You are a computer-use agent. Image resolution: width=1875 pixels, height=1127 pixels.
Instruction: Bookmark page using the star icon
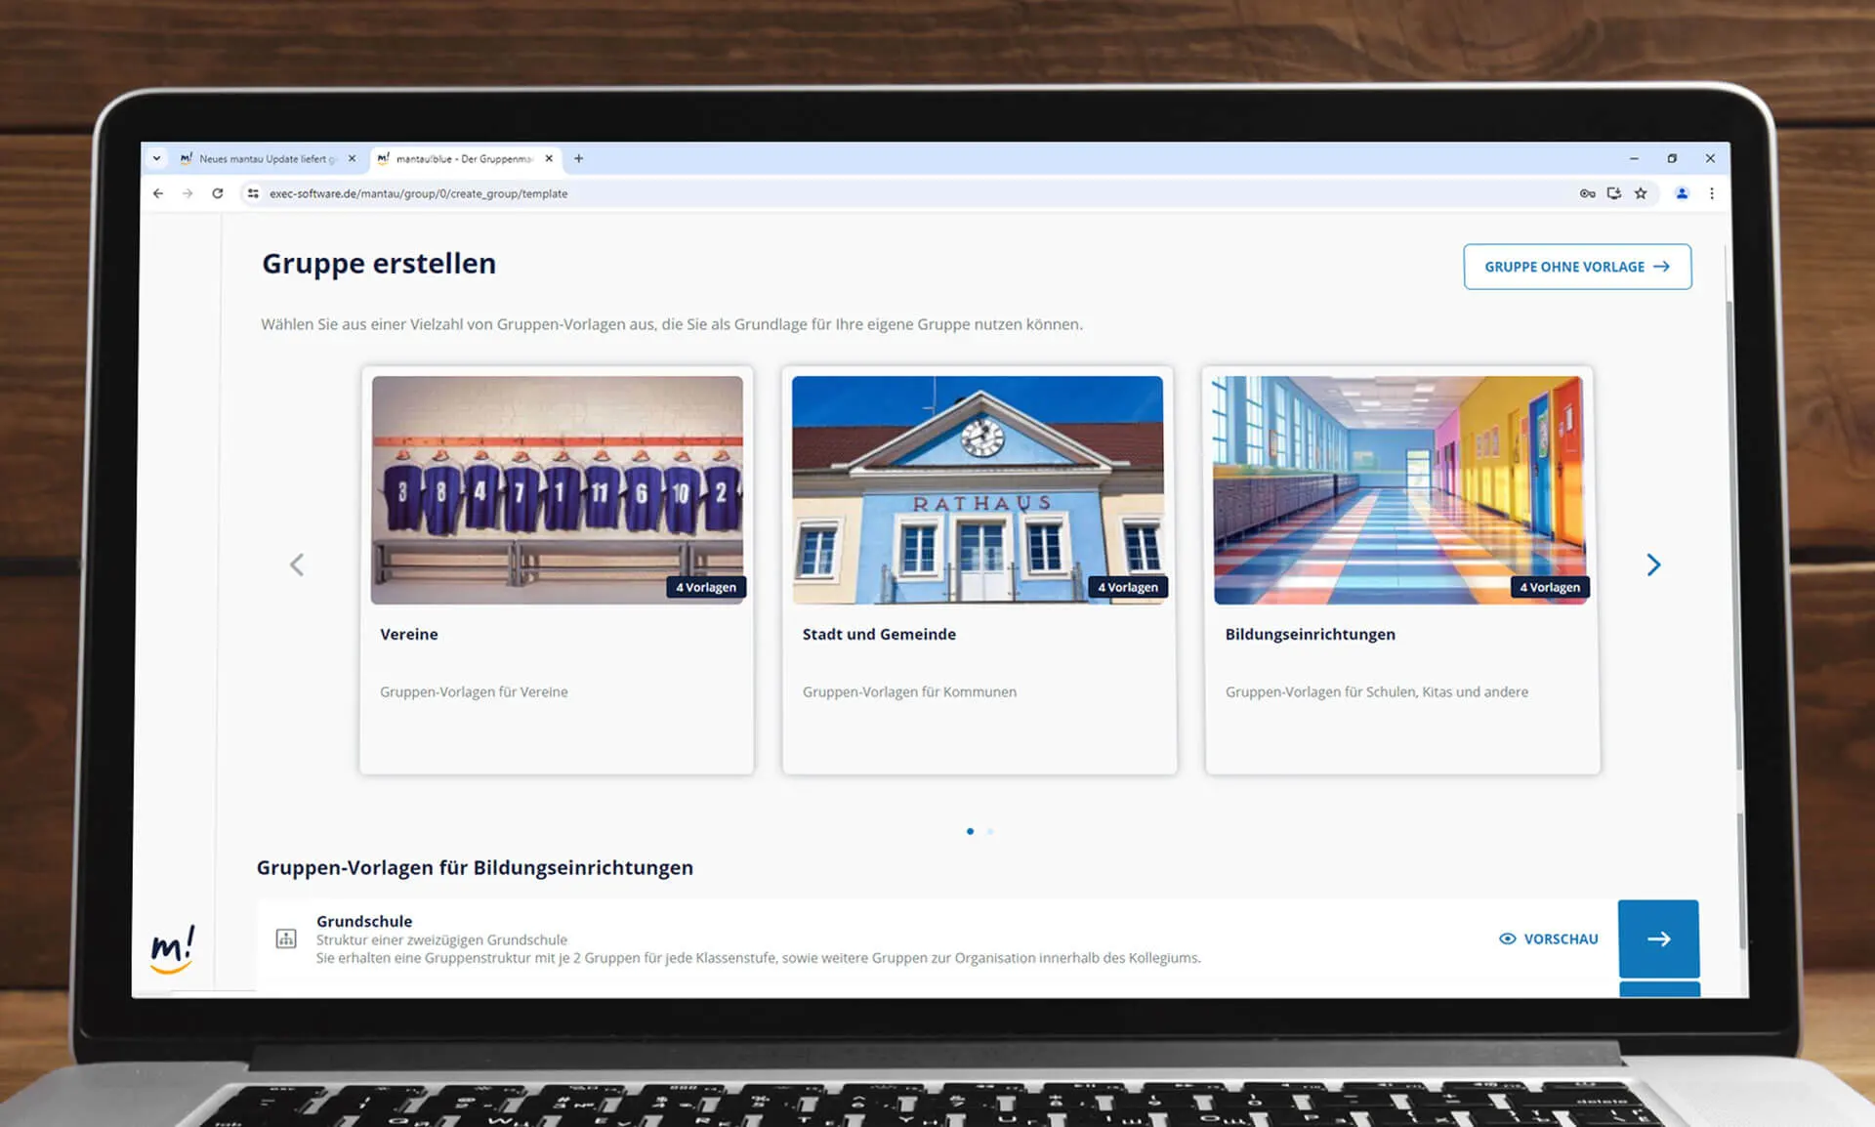click(1641, 193)
